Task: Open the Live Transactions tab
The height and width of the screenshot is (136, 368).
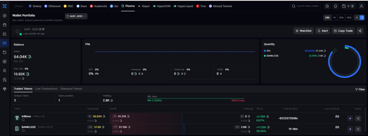Action: [x=47, y=89]
